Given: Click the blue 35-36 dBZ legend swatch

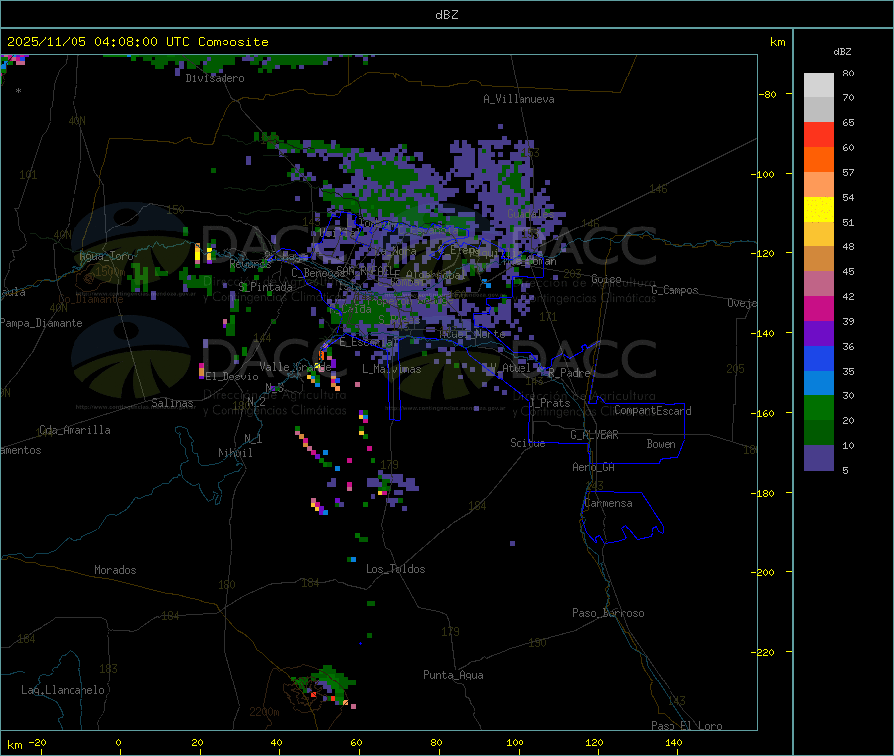Looking at the screenshot, I should [819, 358].
